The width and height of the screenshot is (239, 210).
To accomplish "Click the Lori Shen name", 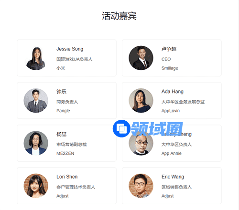I will [67, 177].
